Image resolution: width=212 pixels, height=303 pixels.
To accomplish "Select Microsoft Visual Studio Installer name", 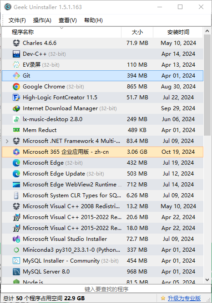I will (65, 239).
